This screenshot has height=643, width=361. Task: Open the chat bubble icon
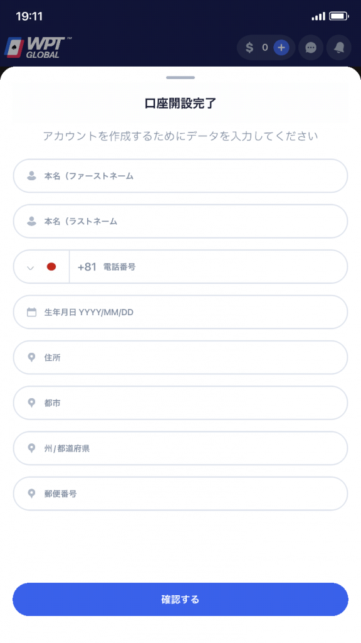[x=311, y=48]
